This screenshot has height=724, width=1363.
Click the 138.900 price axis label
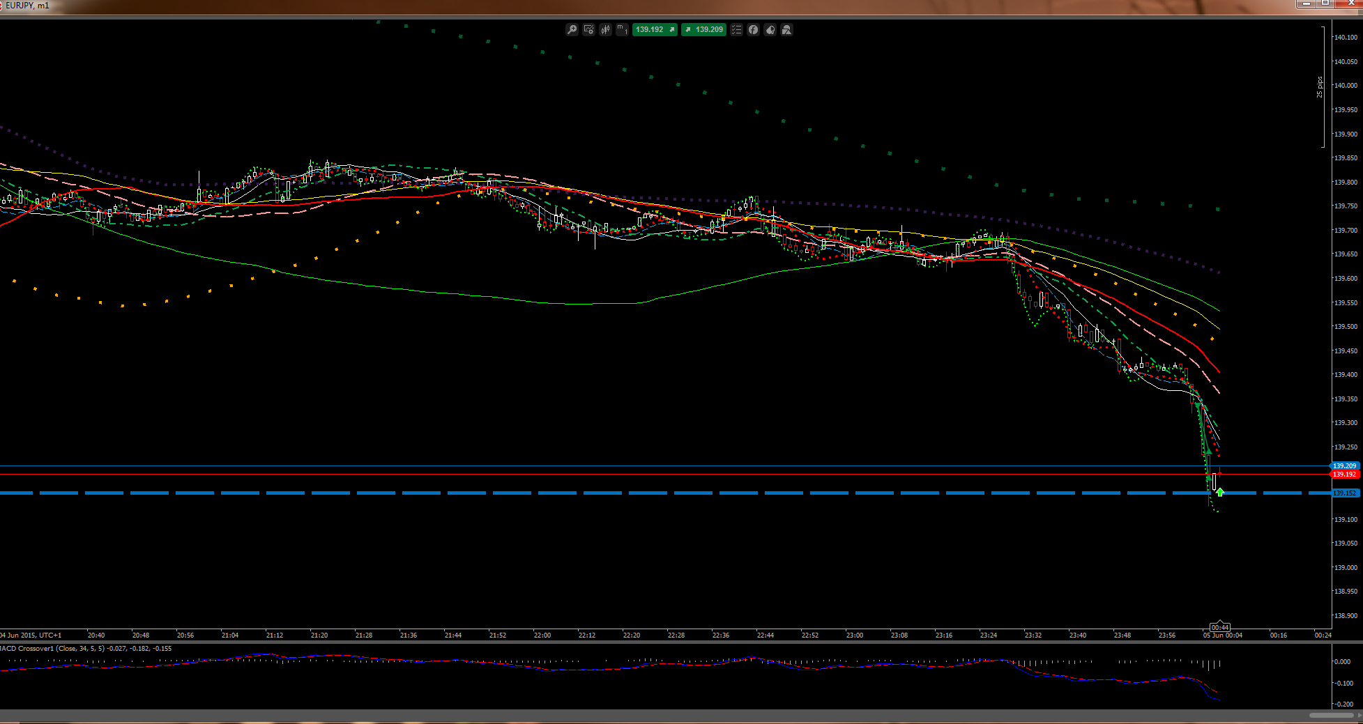tap(1346, 616)
